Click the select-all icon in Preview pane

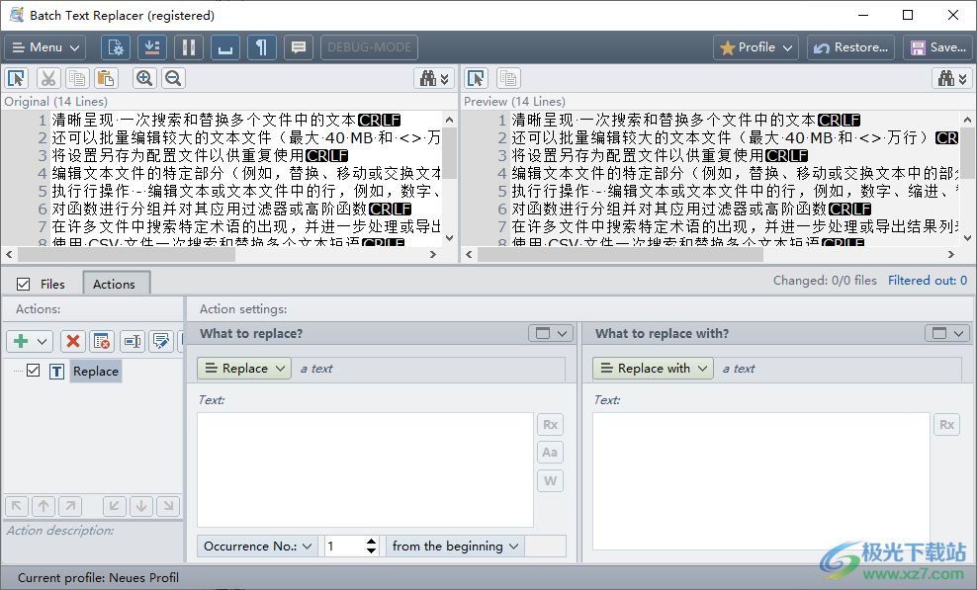(x=476, y=78)
